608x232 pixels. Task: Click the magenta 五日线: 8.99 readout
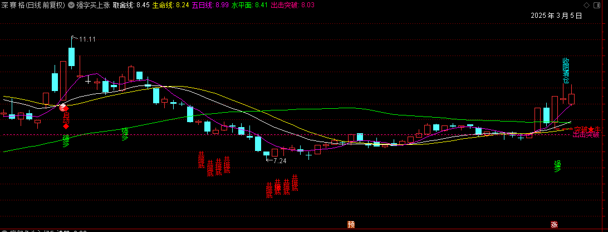[210, 5]
